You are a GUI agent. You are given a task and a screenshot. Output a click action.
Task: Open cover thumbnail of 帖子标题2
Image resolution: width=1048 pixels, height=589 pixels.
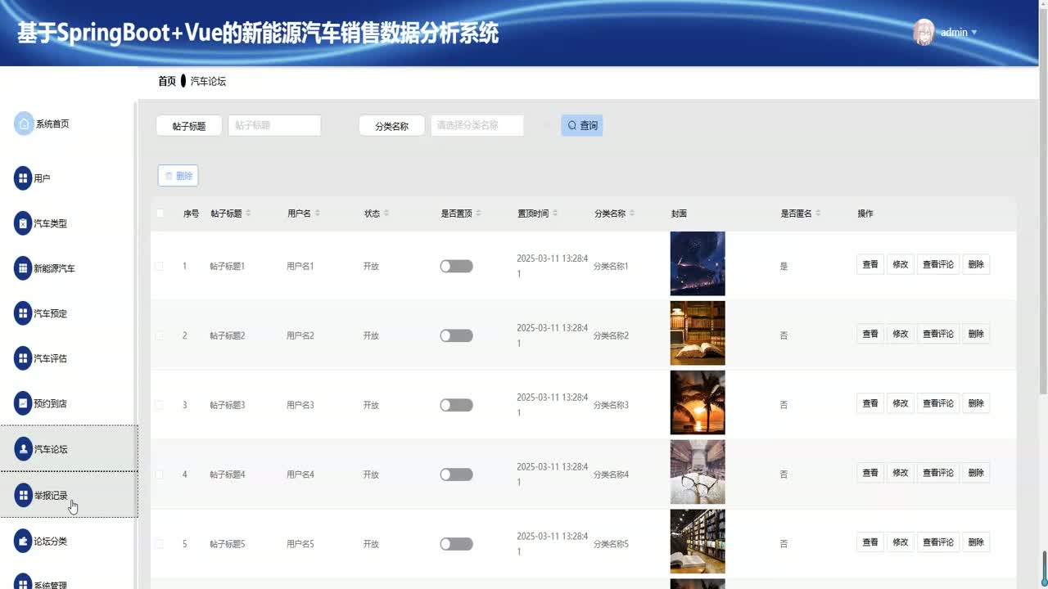coord(698,333)
